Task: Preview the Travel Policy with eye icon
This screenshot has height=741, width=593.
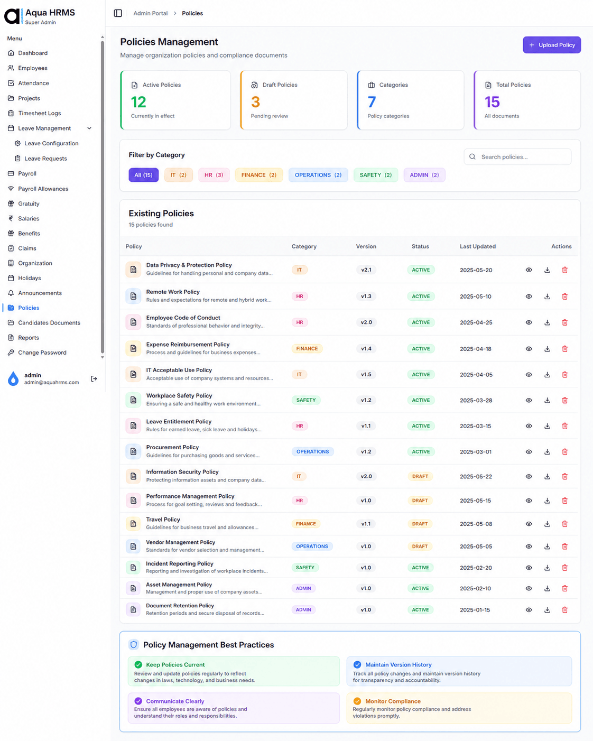Action: 529,524
